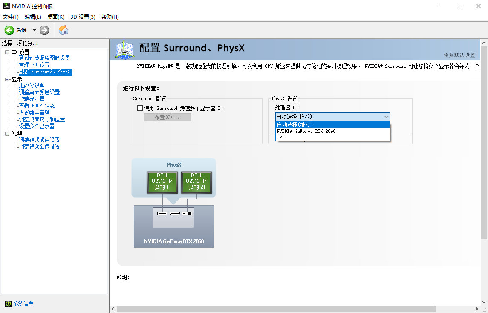The width and height of the screenshot is (488, 313).
Task: Open the Back history dropdown arrow
Action: coord(34,30)
